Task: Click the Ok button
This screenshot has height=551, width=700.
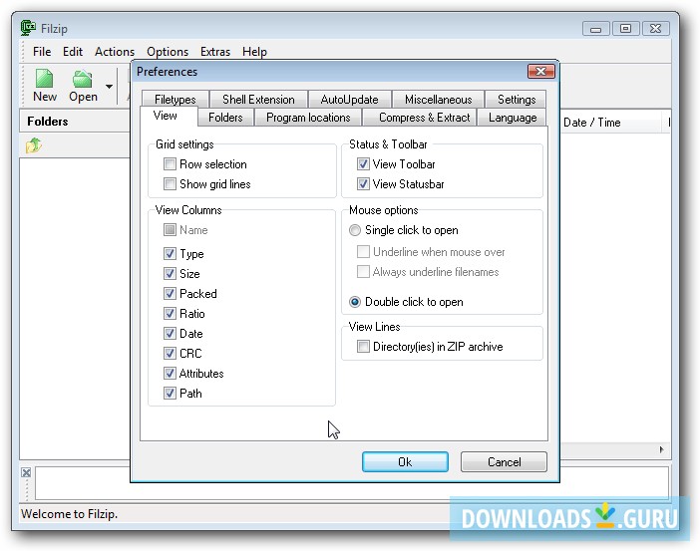Action: [405, 461]
